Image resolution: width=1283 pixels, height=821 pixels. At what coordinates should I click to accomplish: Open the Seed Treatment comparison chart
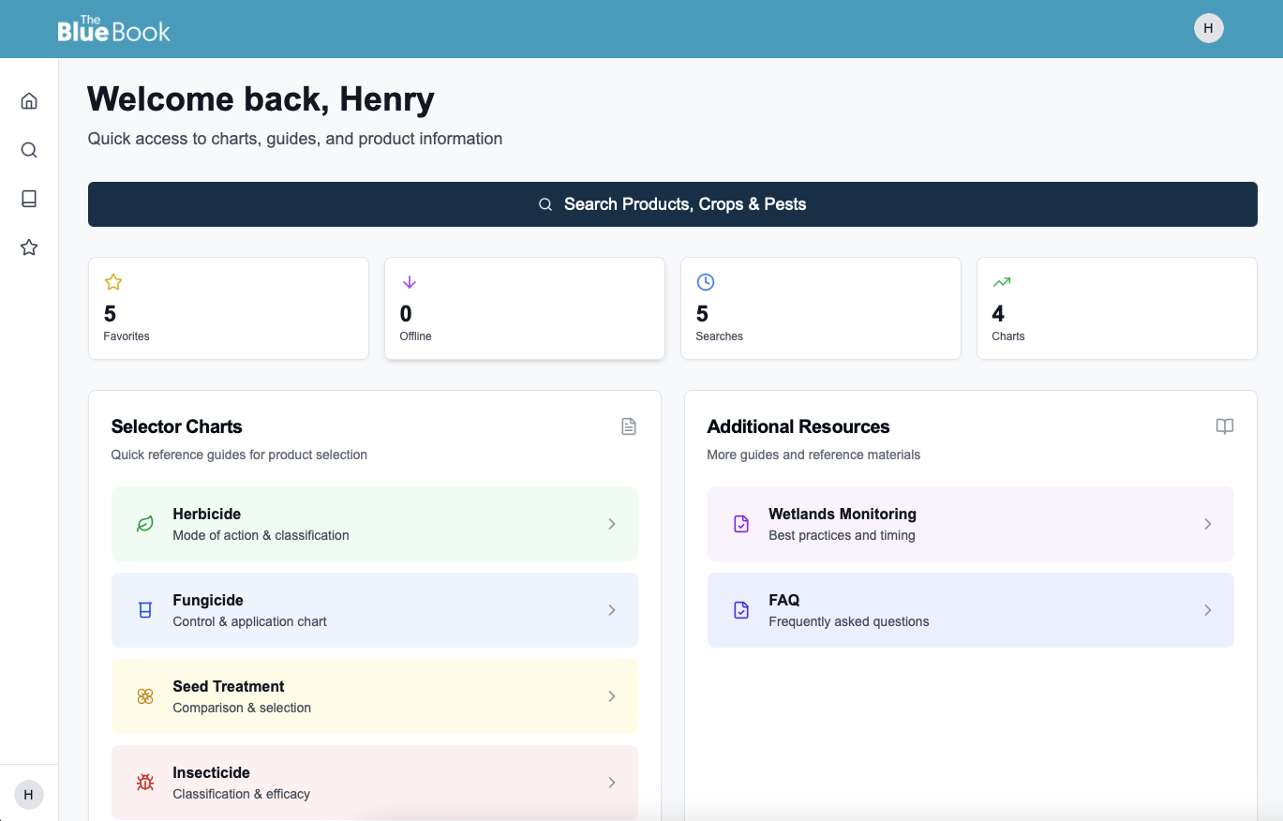375,696
